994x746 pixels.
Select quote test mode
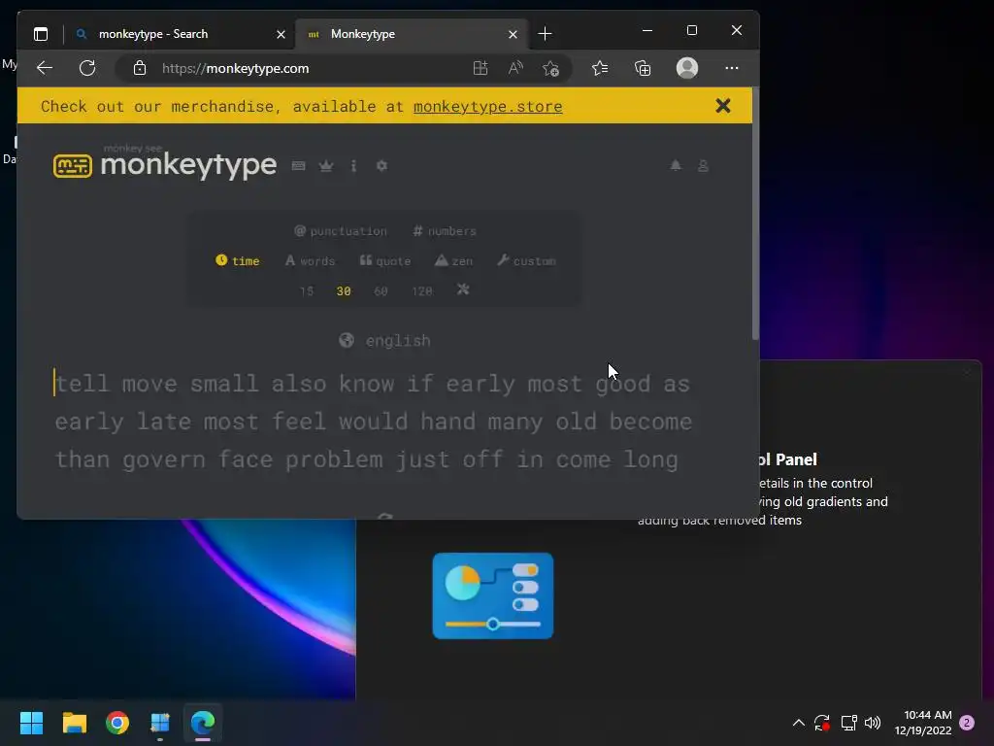pos(385,260)
